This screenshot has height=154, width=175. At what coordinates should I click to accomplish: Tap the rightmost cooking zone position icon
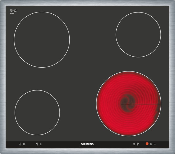(x=154, y=144)
